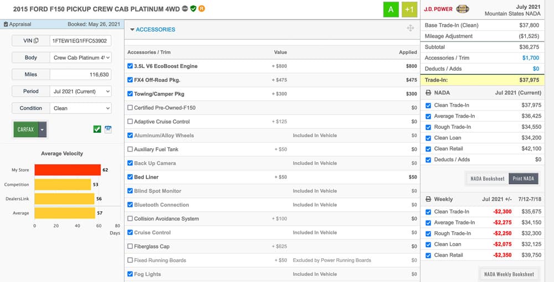Uncheck Towing/Camper Pkg
Viewport: 554px width, 282px height.
130,94
